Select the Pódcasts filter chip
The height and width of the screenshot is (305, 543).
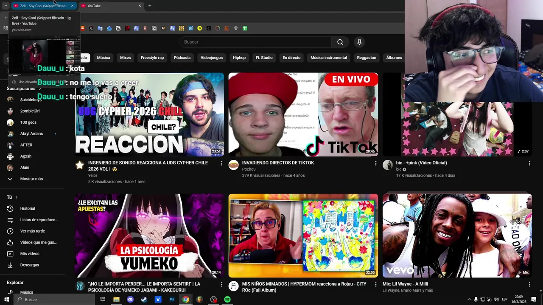(x=182, y=58)
